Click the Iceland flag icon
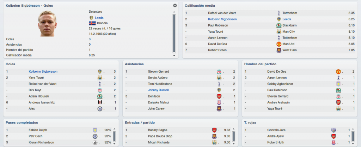 pyautogui.click(x=92, y=23)
